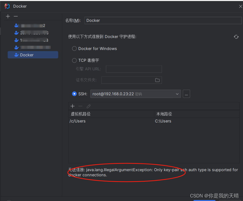This screenshot has width=243, height=201.
Task: Select the C:\Users local path cell
Action: pyautogui.click(x=197, y=121)
